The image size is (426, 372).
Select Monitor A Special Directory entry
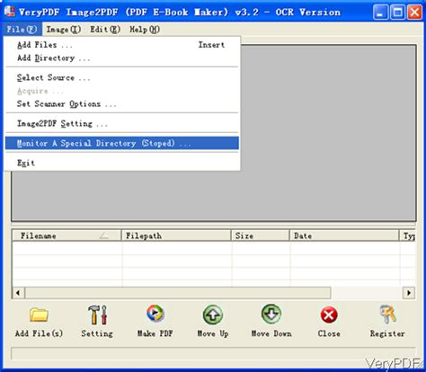pyautogui.click(x=122, y=143)
